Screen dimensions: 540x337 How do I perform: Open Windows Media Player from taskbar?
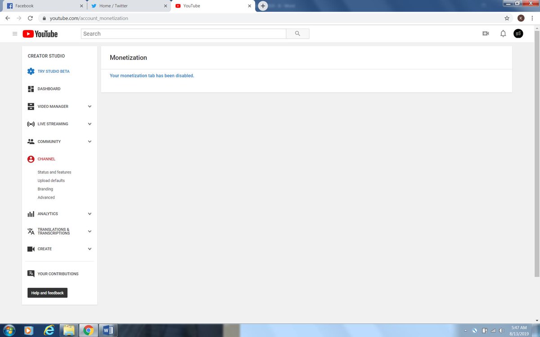(x=29, y=330)
